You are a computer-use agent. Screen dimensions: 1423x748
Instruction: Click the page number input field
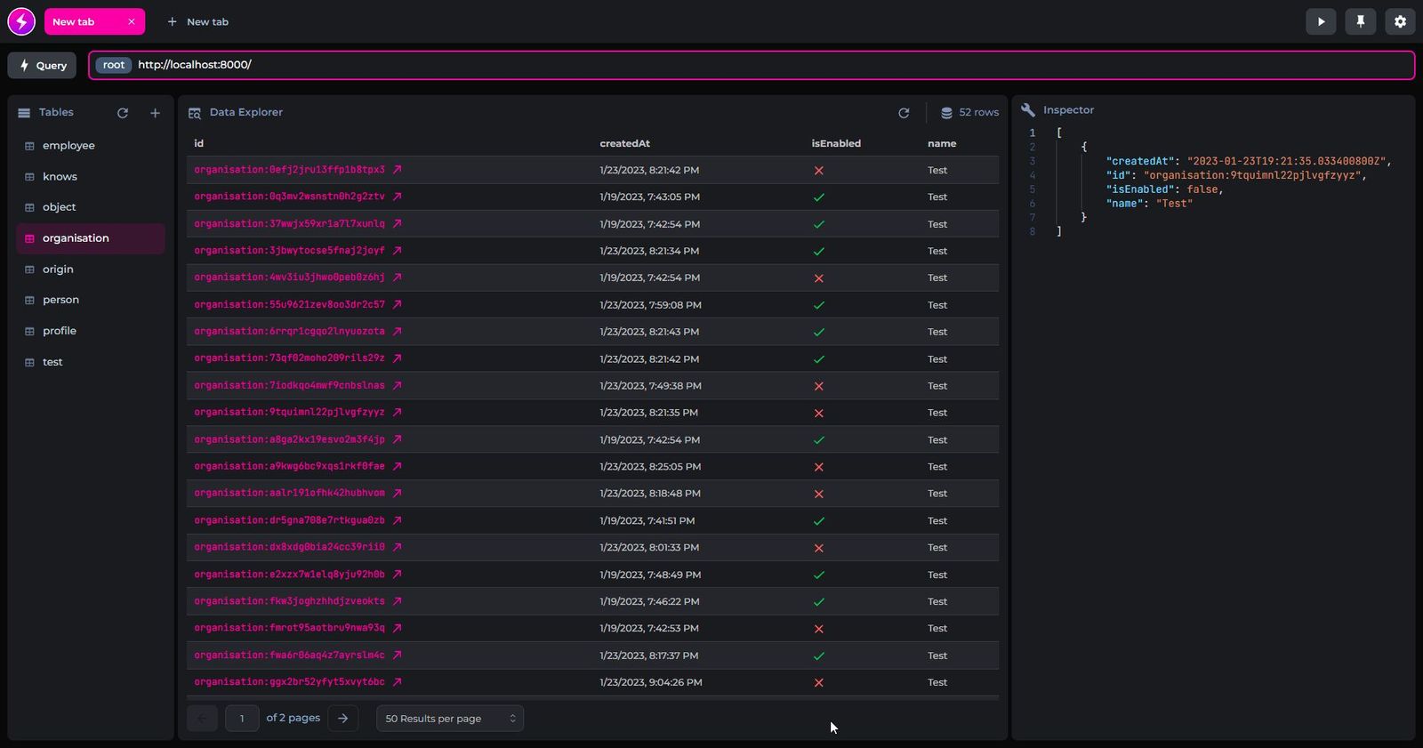pyautogui.click(x=242, y=719)
